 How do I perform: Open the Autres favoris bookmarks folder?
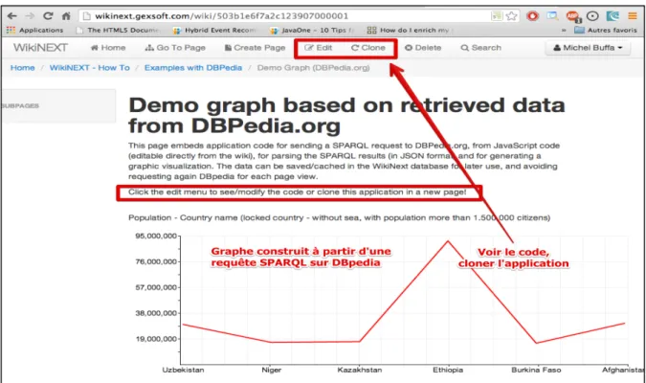tap(606, 30)
